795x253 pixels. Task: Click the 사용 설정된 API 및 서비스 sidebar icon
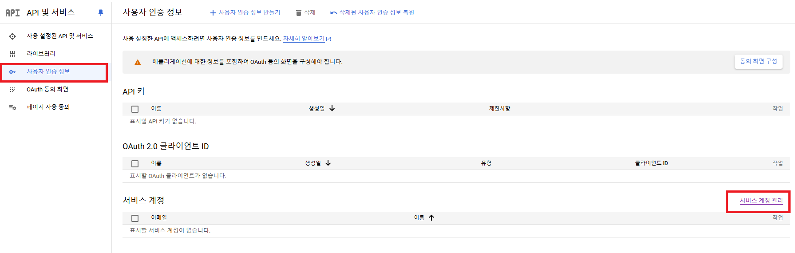tap(12, 36)
